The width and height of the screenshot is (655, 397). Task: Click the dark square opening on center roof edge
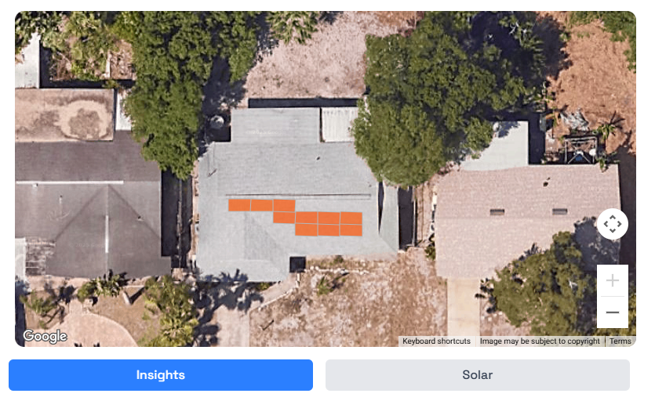pos(297,265)
